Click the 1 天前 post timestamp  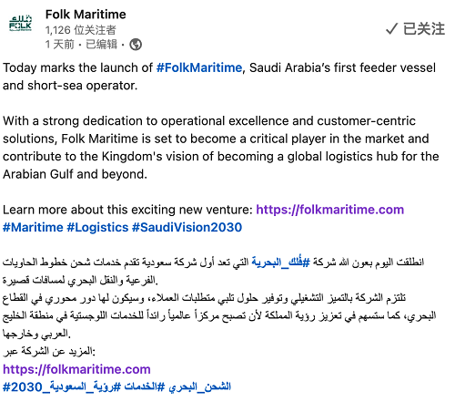coord(60,45)
